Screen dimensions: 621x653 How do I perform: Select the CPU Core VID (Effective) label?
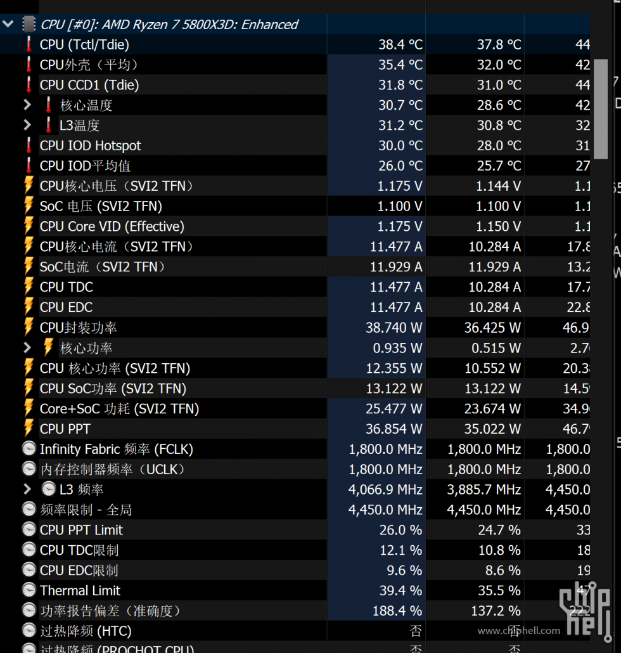112,226
